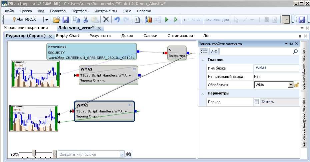Screen dimensions: 310x162
Task: Click the cut scissors icon
Action: [86, 20]
